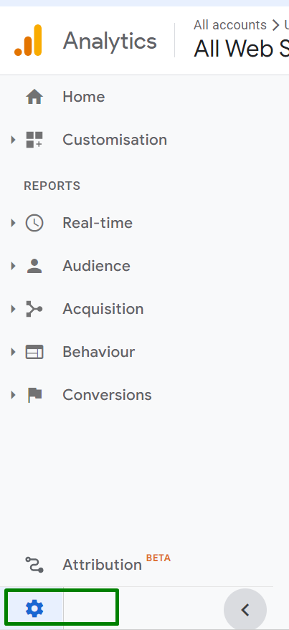This screenshot has width=289, height=630.
Task: Click the Home house icon
Action: tap(34, 97)
